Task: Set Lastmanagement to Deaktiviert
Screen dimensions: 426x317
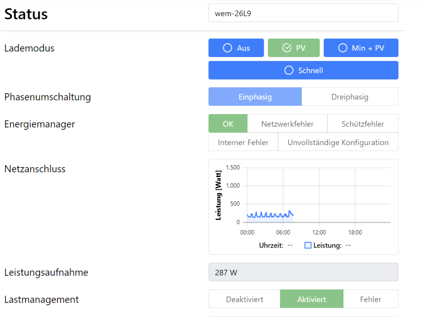Action: click(244, 299)
